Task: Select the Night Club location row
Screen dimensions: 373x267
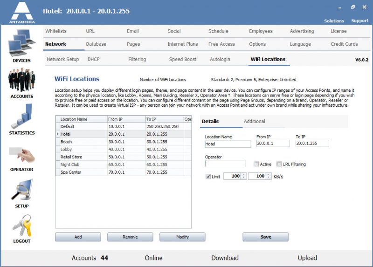Action: click(124, 164)
